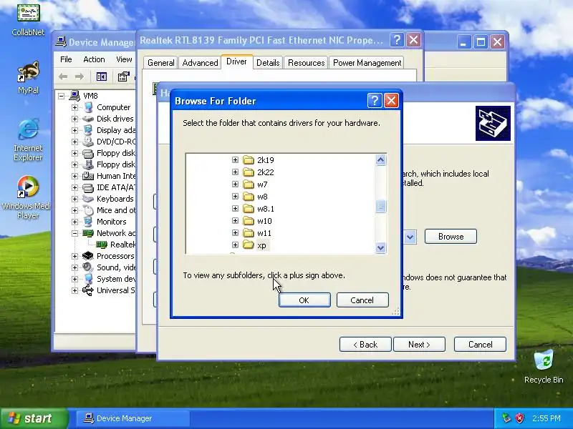573x429 pixels.
Task: Click the Device Manager Forward arrow
Action: click(x=80, y=77)
